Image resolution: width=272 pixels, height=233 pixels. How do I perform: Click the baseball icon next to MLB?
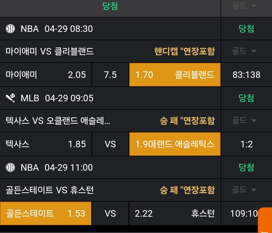pyautogui.click(x=10, y=98)
